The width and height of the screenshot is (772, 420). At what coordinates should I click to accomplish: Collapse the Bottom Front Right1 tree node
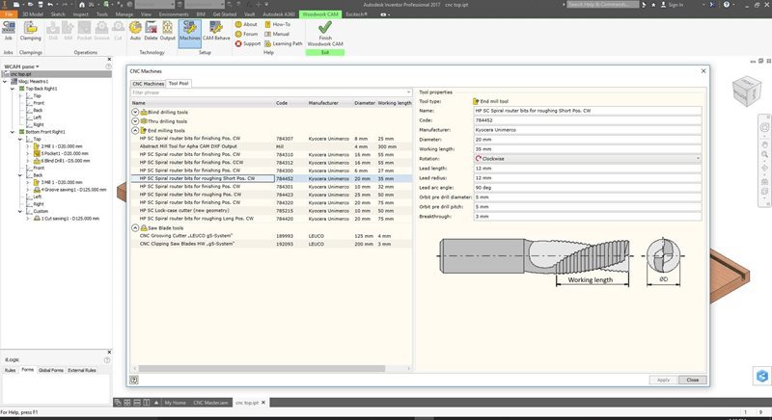13,132
